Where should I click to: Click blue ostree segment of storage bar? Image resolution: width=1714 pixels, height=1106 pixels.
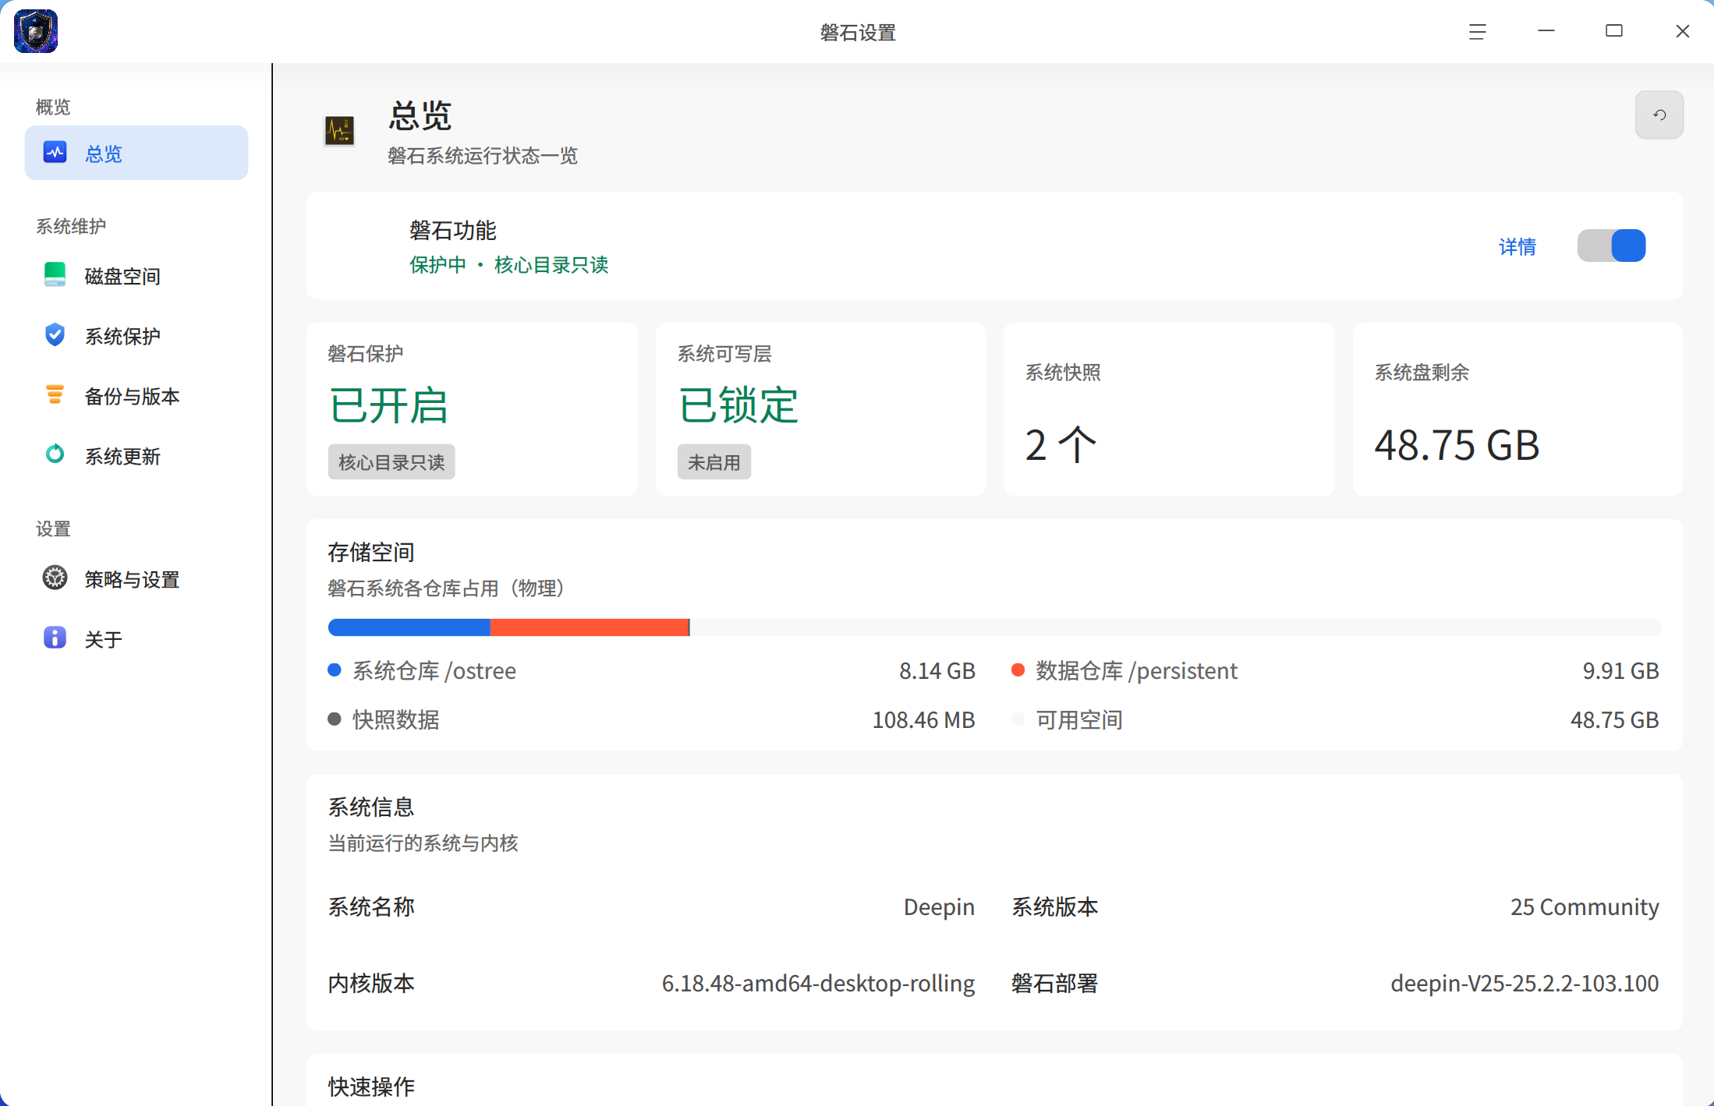coord(409,627)
